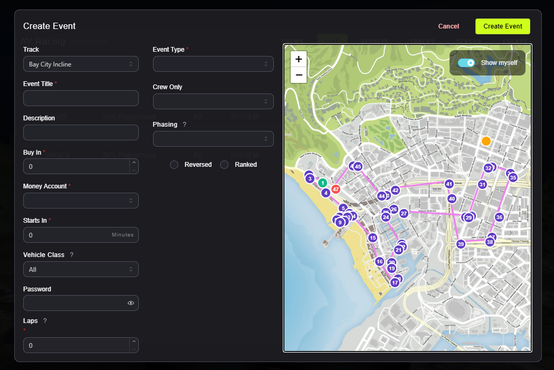554x370 pixels.
Task: Click red checkpoint marker 47 on map
Action: pyautogui.click(x=336, y=188)
